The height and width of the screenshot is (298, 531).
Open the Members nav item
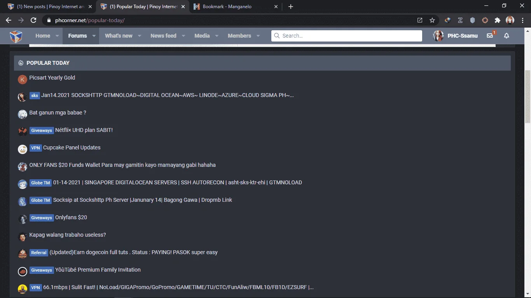239,36
